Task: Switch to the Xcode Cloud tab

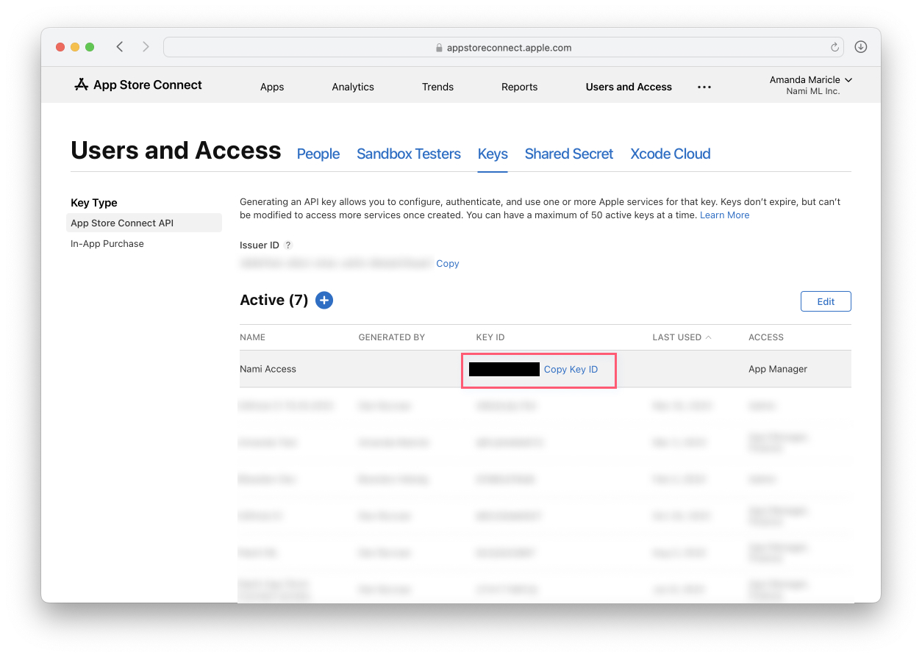Action: 671,154
